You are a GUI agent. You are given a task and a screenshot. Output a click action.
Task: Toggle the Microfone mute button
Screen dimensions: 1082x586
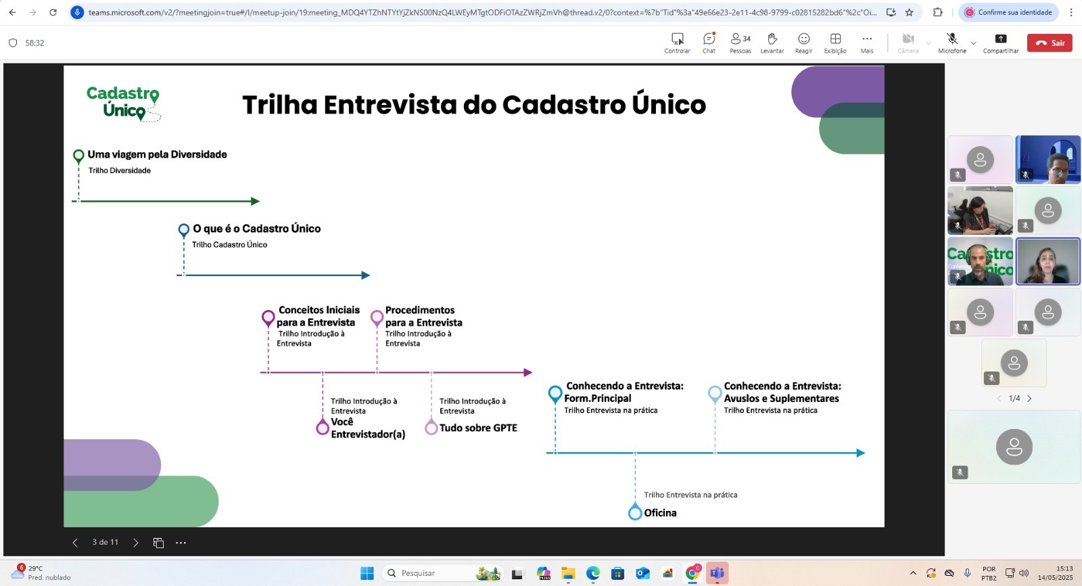click(x=951, y=43)
